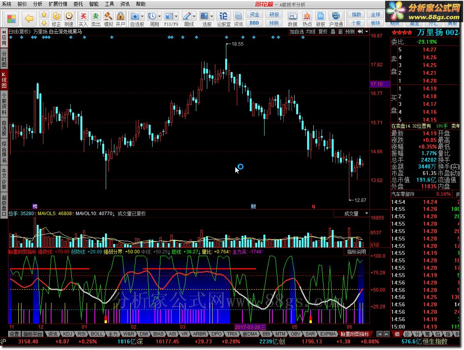Click the 财 marker on the K-line chart
Screen dimensions: 464x350
click(x=253, y=206)
